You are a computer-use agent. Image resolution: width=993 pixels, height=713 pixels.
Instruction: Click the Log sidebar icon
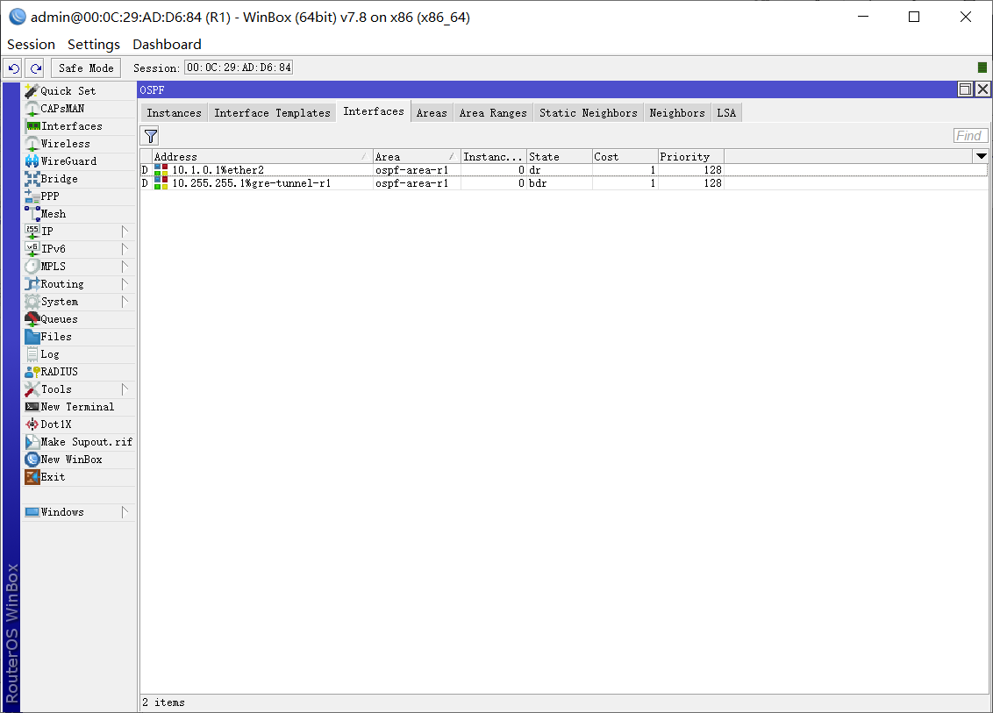[32, 354]
